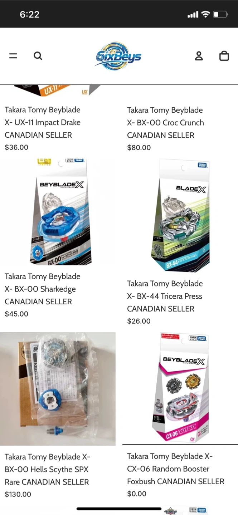Open the Hells Scythe SPX Rare title
The width and height of the screenshot is (238, 515).
point(47,469)
